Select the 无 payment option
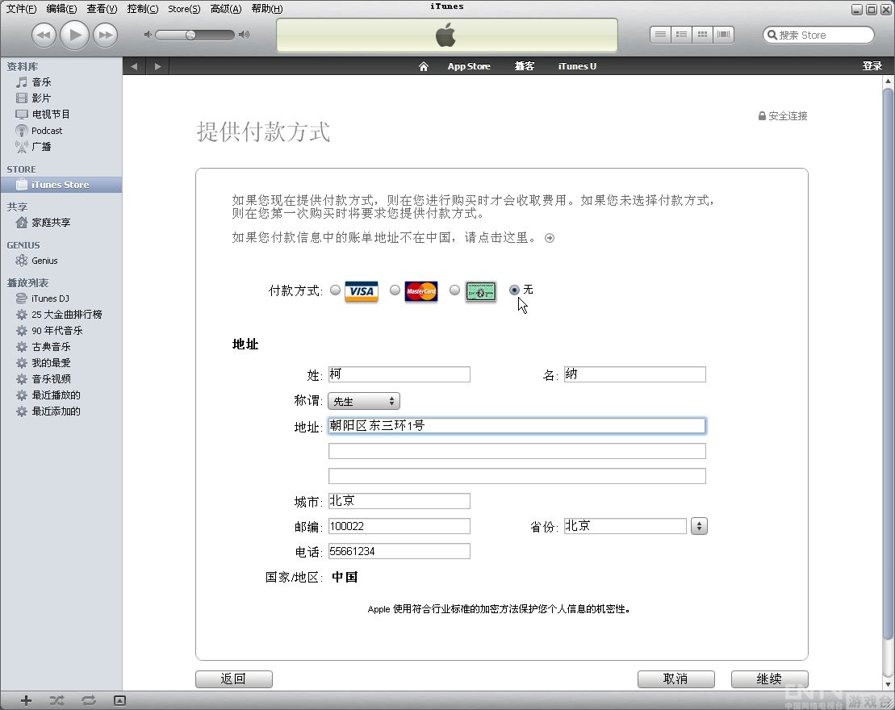The width and height of the screenshot is (895, 710). coord(514,290)
